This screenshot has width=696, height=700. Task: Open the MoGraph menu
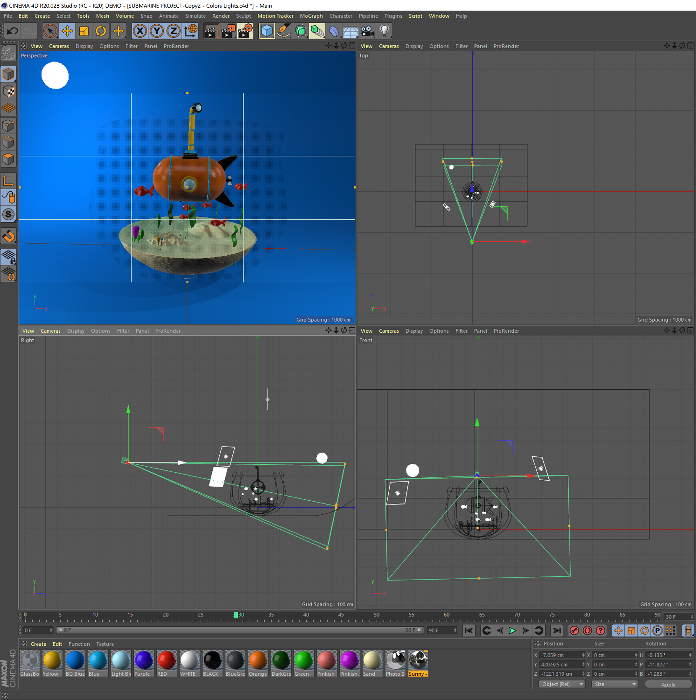(x=311, y=16)
